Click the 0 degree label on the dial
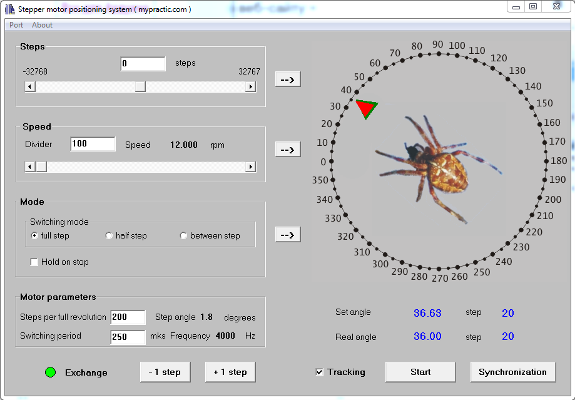 tap(323, 162)
